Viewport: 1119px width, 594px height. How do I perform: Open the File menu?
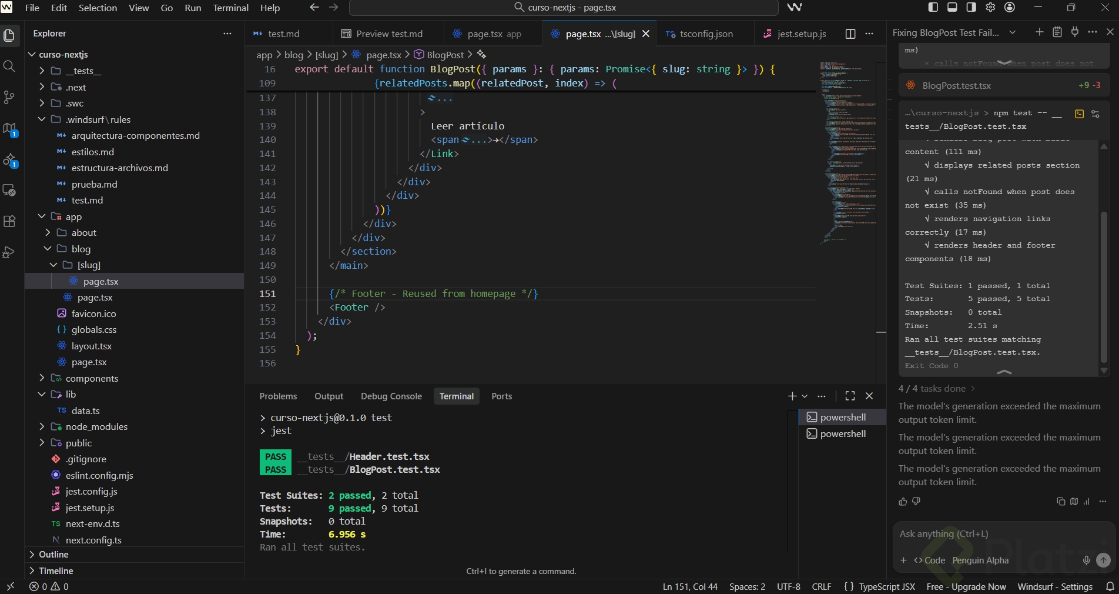32,8
